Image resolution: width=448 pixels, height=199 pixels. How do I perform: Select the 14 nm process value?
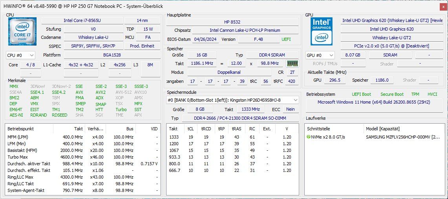click(142, 20)
